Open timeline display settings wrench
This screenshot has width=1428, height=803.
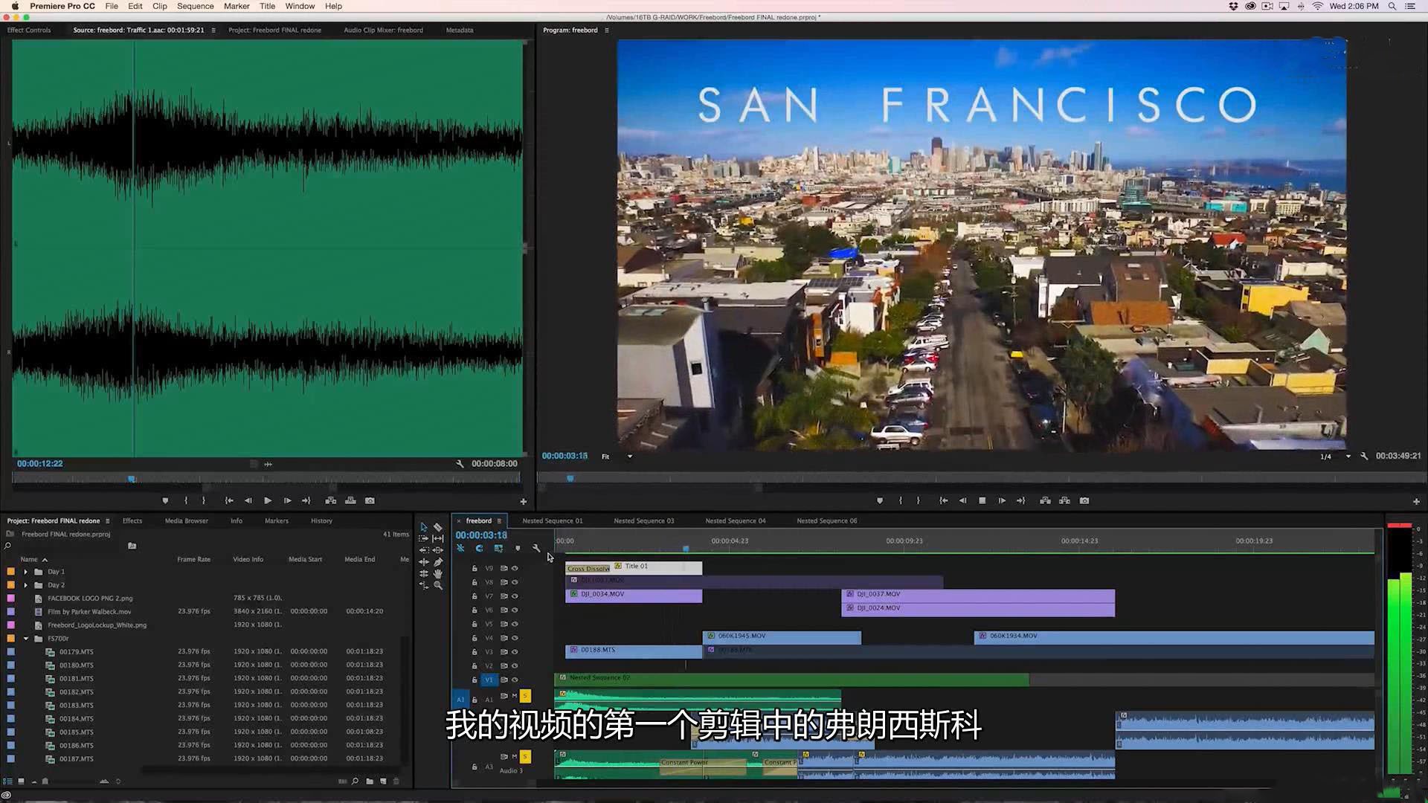[536, 548]
